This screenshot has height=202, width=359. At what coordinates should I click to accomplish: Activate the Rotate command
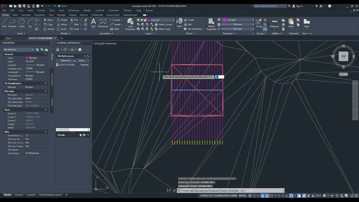click(x=62, y=20)
